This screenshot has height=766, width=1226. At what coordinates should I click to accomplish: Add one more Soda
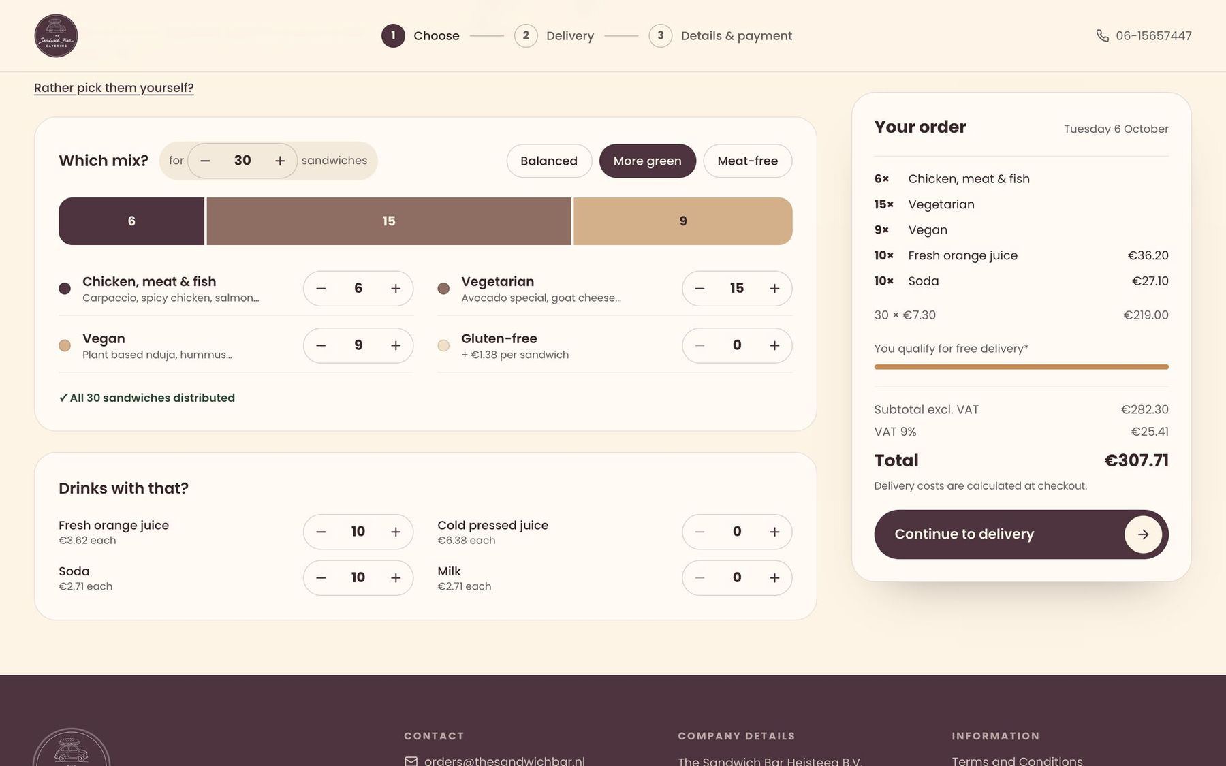click(396, 578)
